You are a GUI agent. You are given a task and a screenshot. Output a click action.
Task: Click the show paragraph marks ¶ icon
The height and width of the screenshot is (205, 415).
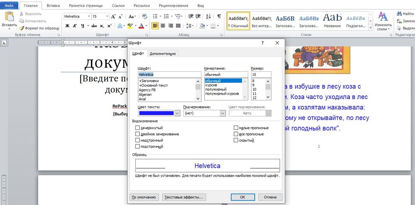[219, 16]
